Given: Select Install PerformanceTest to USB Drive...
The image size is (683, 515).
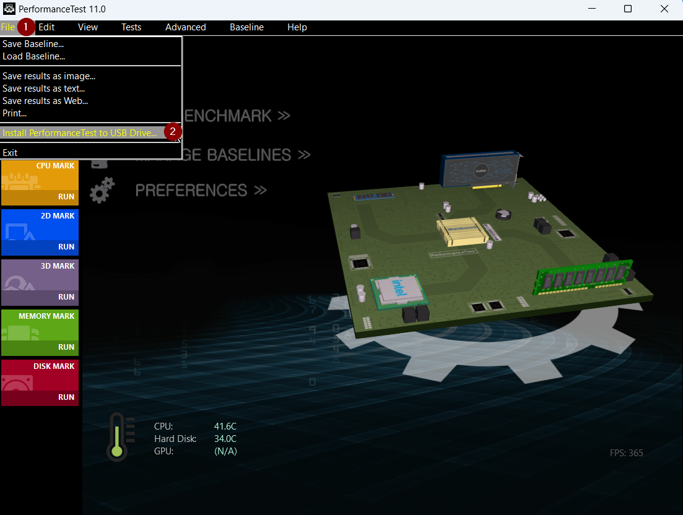Looking at the screenshot, I should 90,133.
